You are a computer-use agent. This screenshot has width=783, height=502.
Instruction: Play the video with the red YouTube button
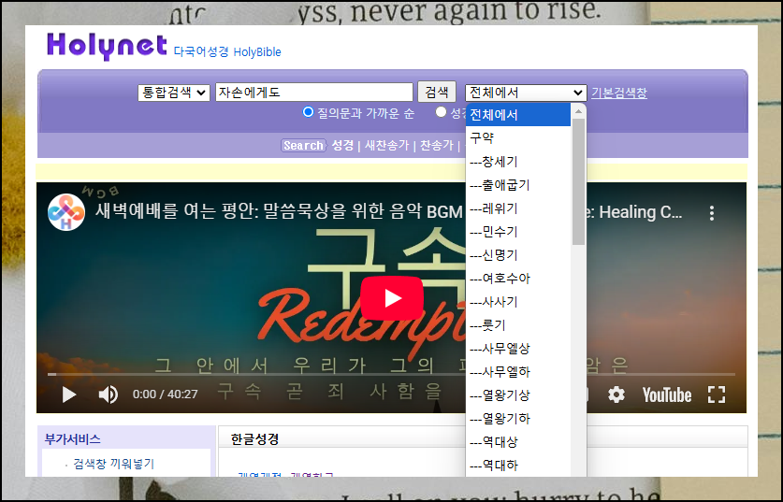click(392, 298)
